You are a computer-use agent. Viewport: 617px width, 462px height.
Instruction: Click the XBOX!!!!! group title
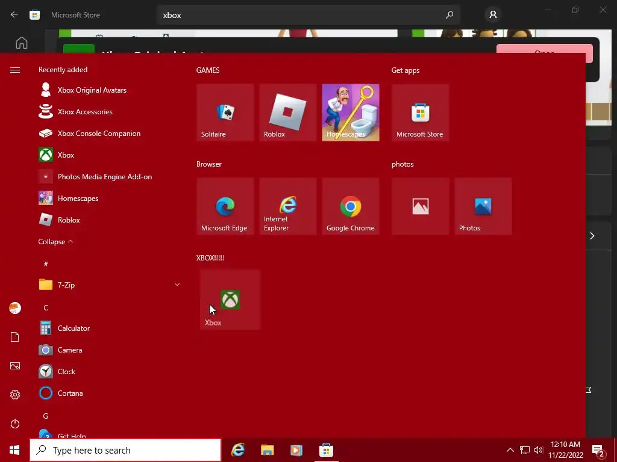click(x=210, y=258)
